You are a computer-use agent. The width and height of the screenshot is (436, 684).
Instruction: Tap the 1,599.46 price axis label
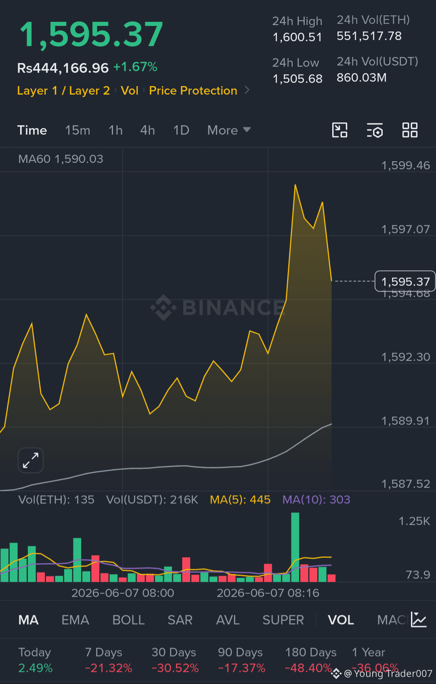[406, 165]
